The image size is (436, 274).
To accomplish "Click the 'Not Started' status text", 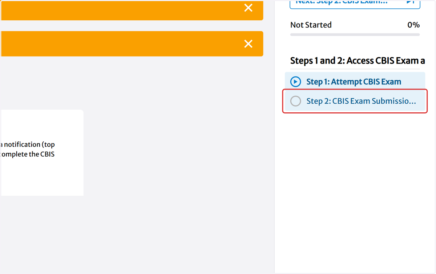I will tap(311, 25).
